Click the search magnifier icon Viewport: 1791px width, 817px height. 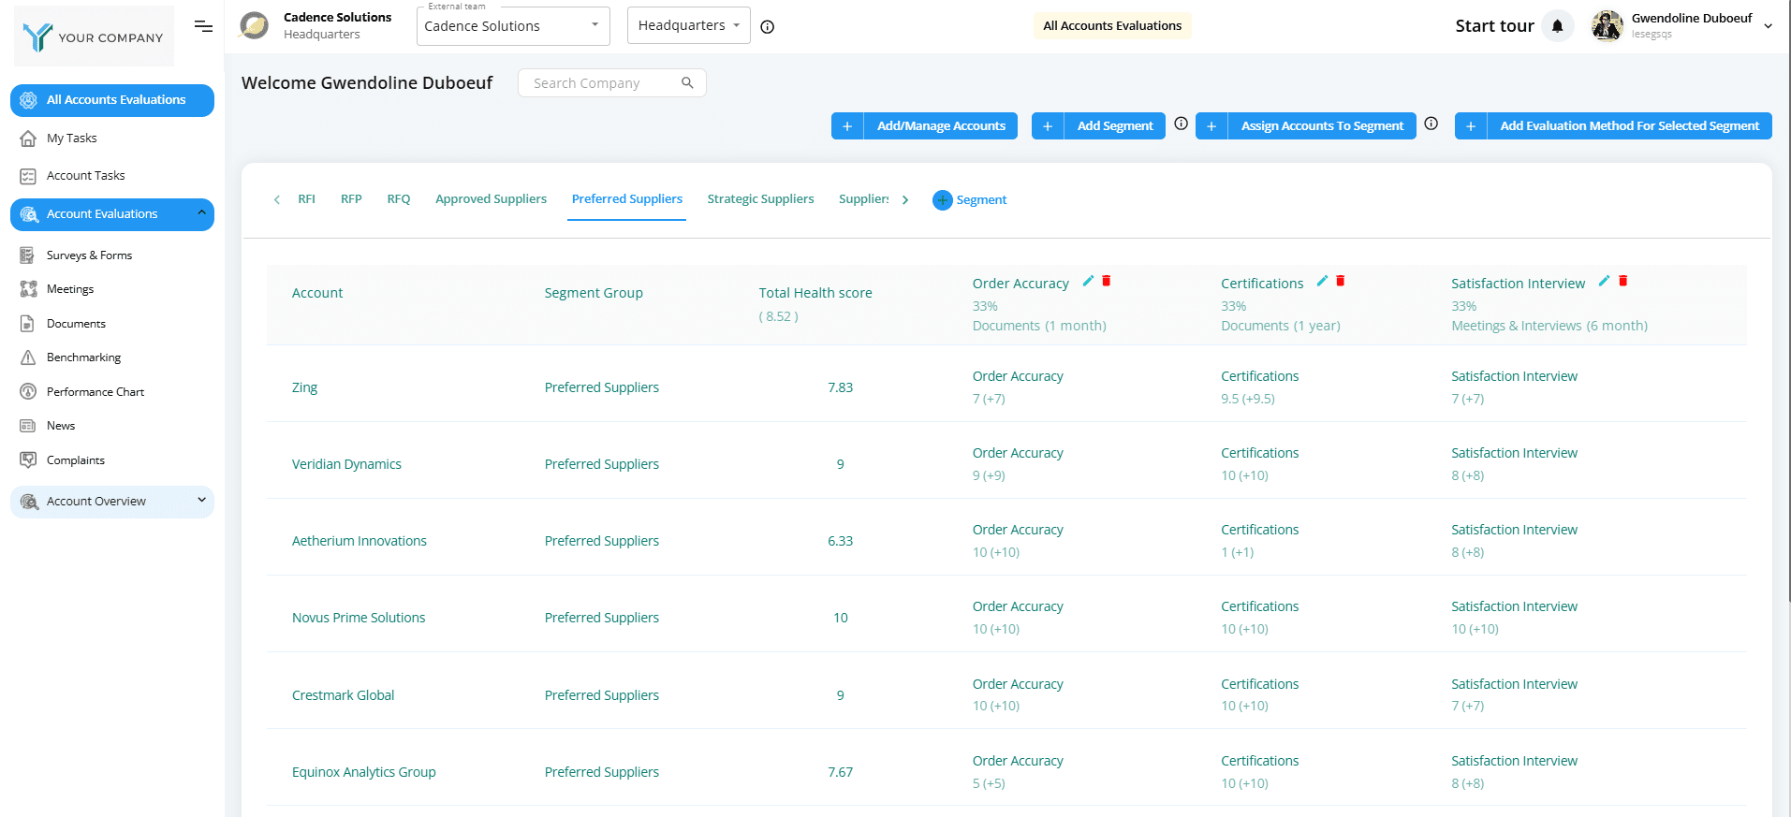pyautogui.click(x=687, y=83)
